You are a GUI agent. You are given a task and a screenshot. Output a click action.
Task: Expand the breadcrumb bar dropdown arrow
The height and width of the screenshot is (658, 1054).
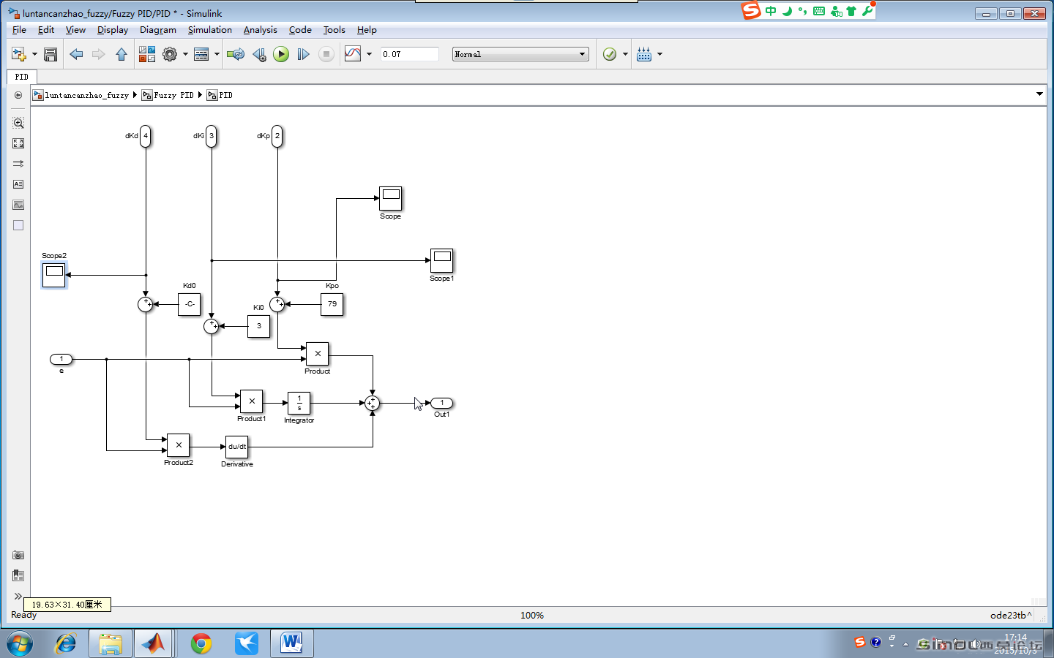click(x=1039, y=94)
